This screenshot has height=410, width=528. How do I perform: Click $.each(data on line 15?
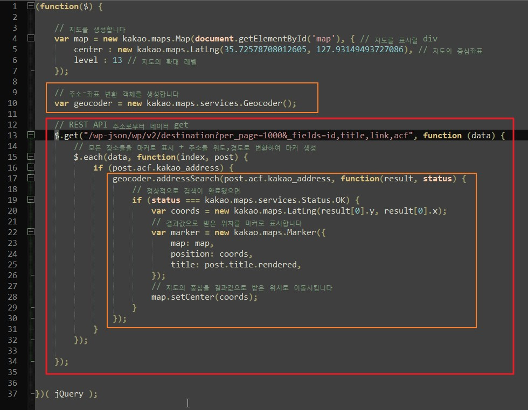(100, 157)
